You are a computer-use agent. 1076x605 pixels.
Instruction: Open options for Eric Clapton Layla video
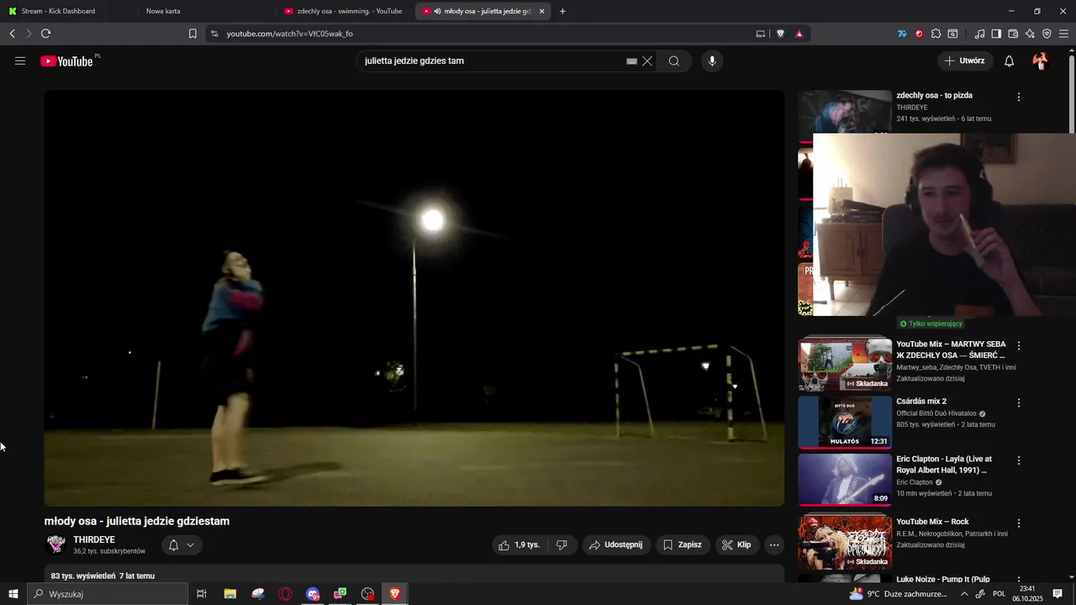(x=1019, y=460)
